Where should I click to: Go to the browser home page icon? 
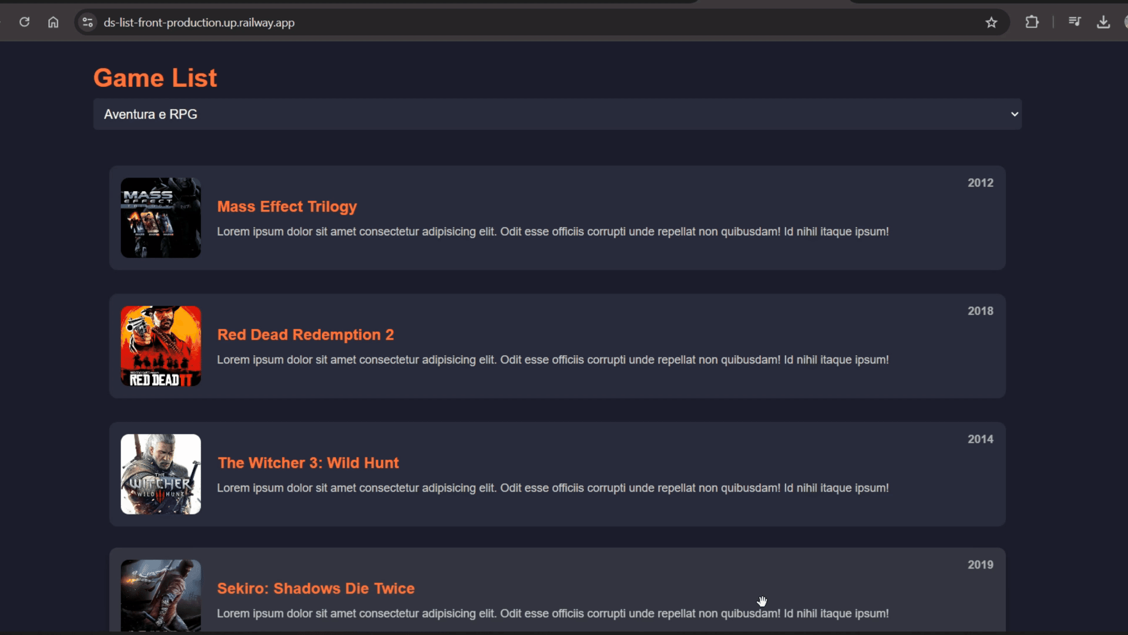pos(53,22)
